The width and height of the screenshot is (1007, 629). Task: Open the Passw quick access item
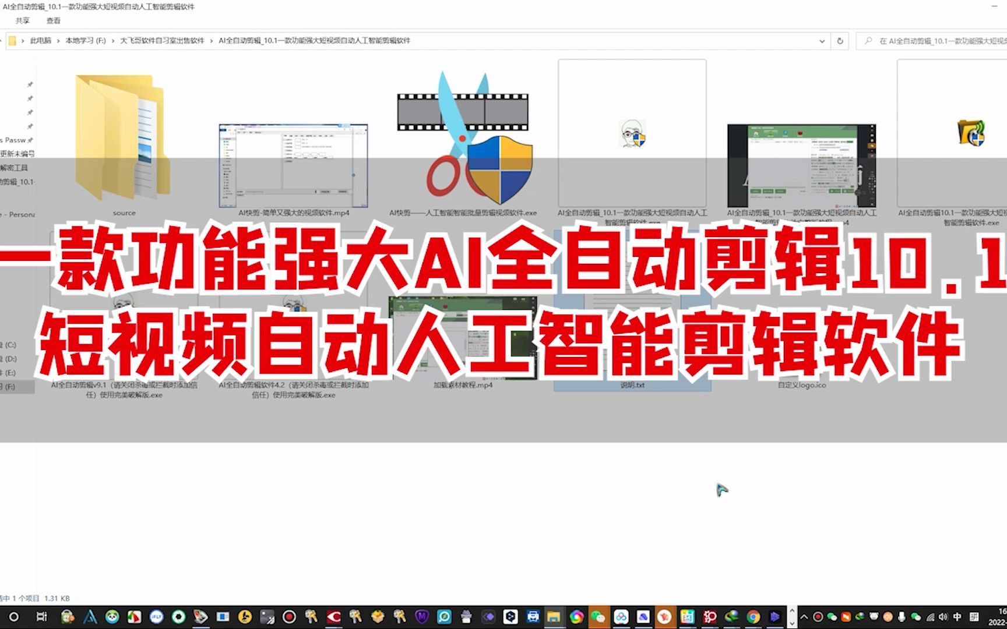point(16,140)
